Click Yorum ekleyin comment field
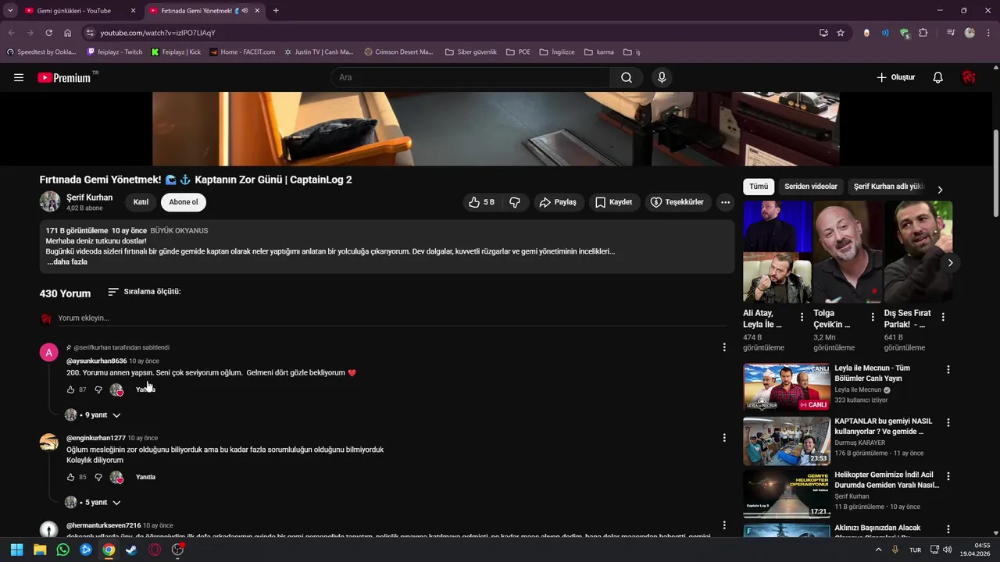Viewport: 1000px width, 562px height. [391, 318]
